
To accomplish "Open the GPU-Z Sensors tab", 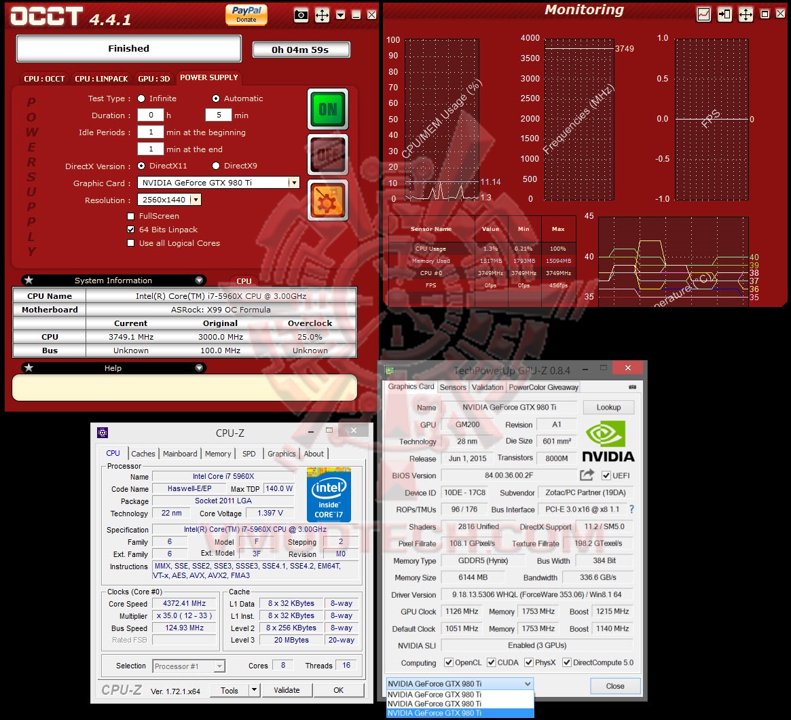I will pyautogui.click(x=453, y=387).
